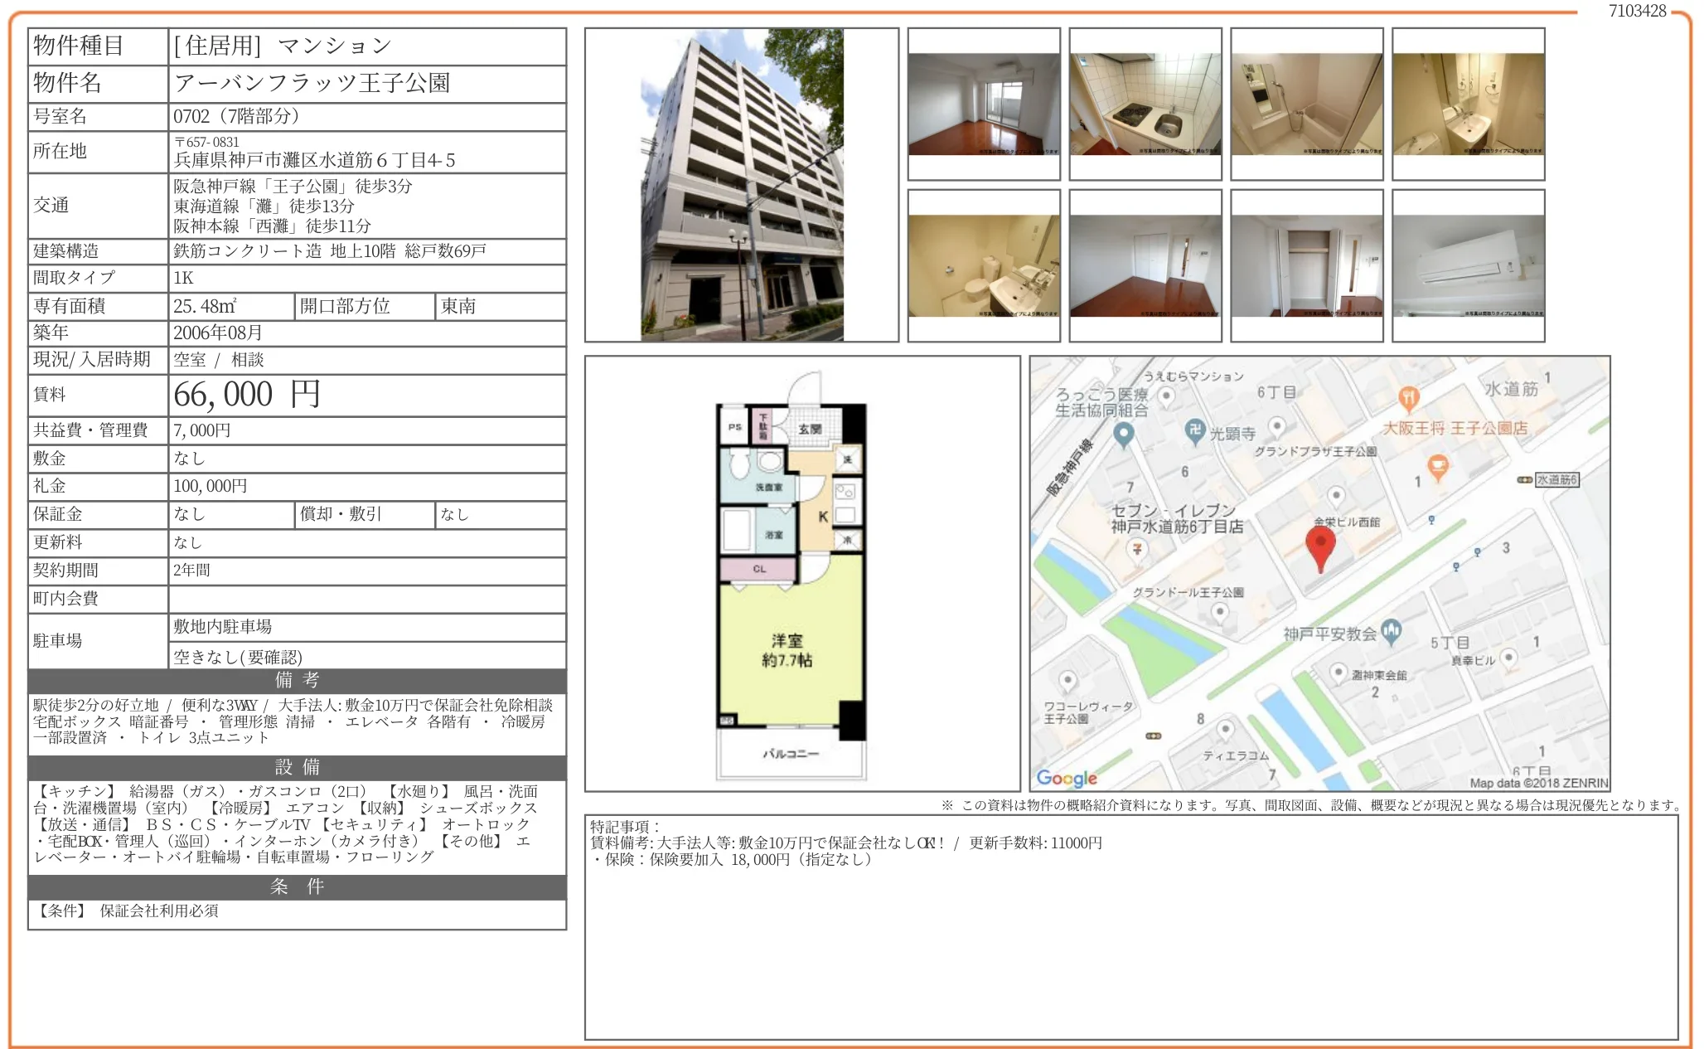Click the 66,000円 rent value
This screenshot has width=1704, height=1049.
(247, 396)
